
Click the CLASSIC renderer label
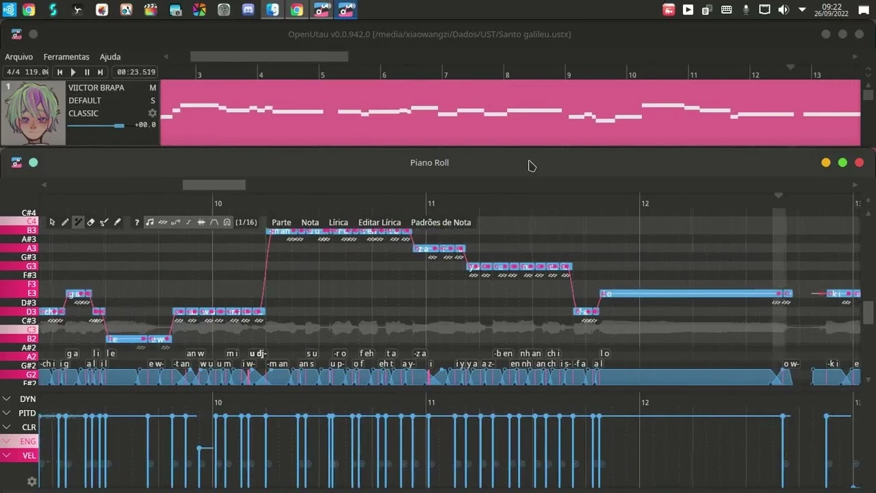point(83,114)
